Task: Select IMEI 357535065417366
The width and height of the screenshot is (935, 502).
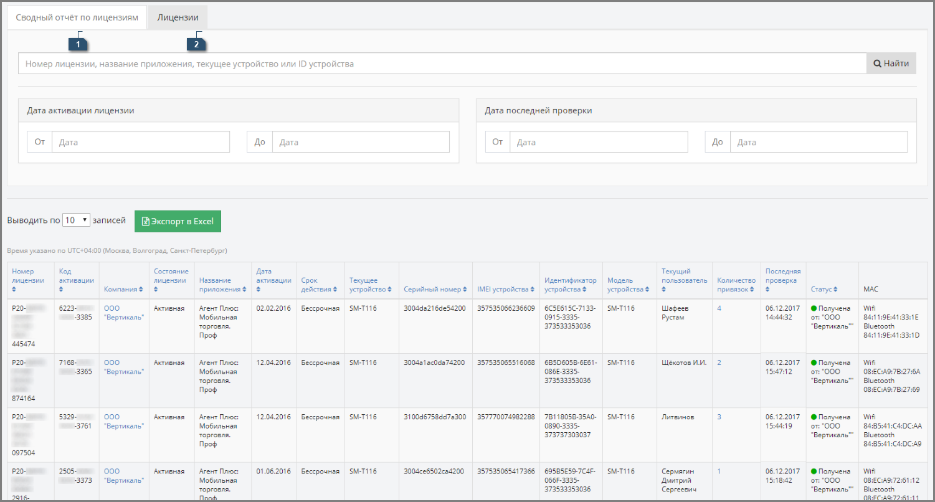Action: point(506,471)
